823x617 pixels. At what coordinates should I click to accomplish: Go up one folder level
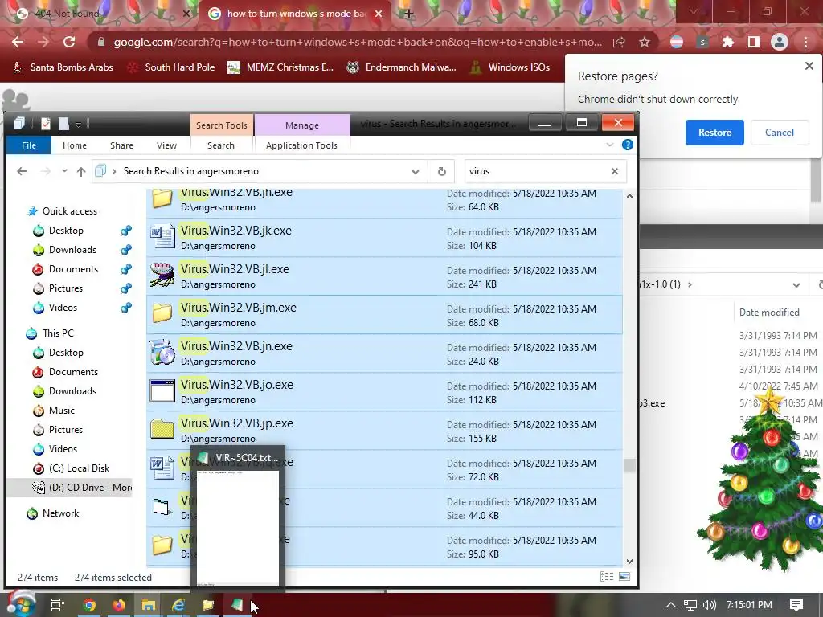[x=81, y=171]
